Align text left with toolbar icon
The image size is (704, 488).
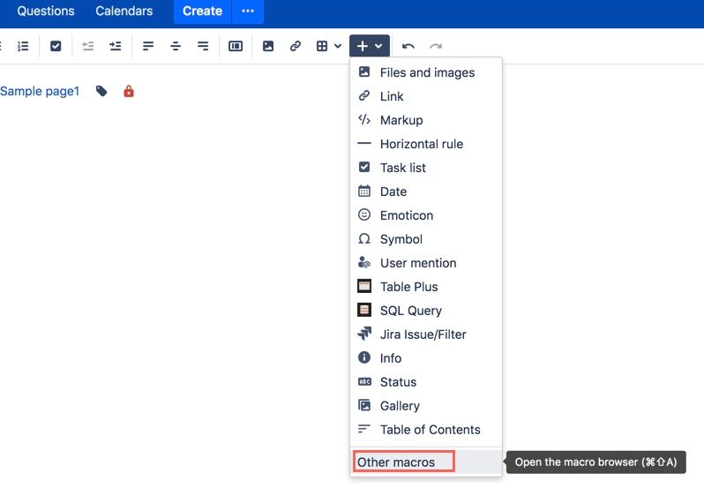[148, 46]
